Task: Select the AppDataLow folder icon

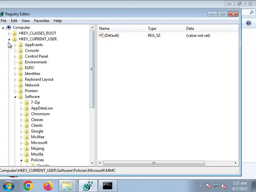Action: coord(27,108)
